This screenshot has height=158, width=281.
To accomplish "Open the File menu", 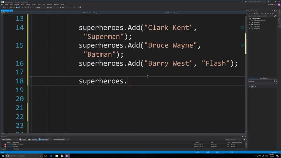I will point(2,5).
